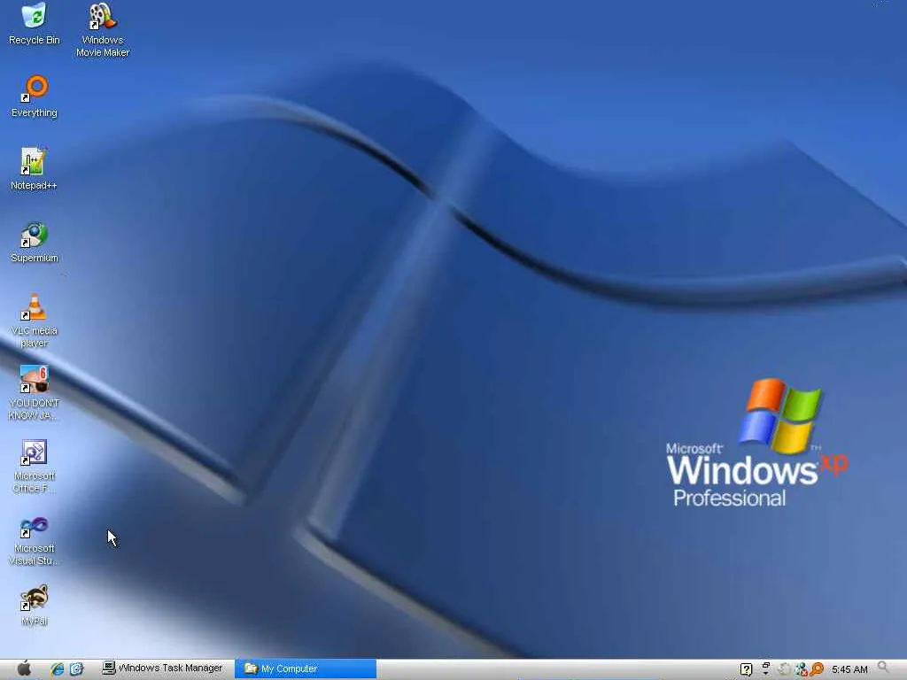Click the second blue quick launch icon
This screenshot has width=907, height=680.
point(76,669)
